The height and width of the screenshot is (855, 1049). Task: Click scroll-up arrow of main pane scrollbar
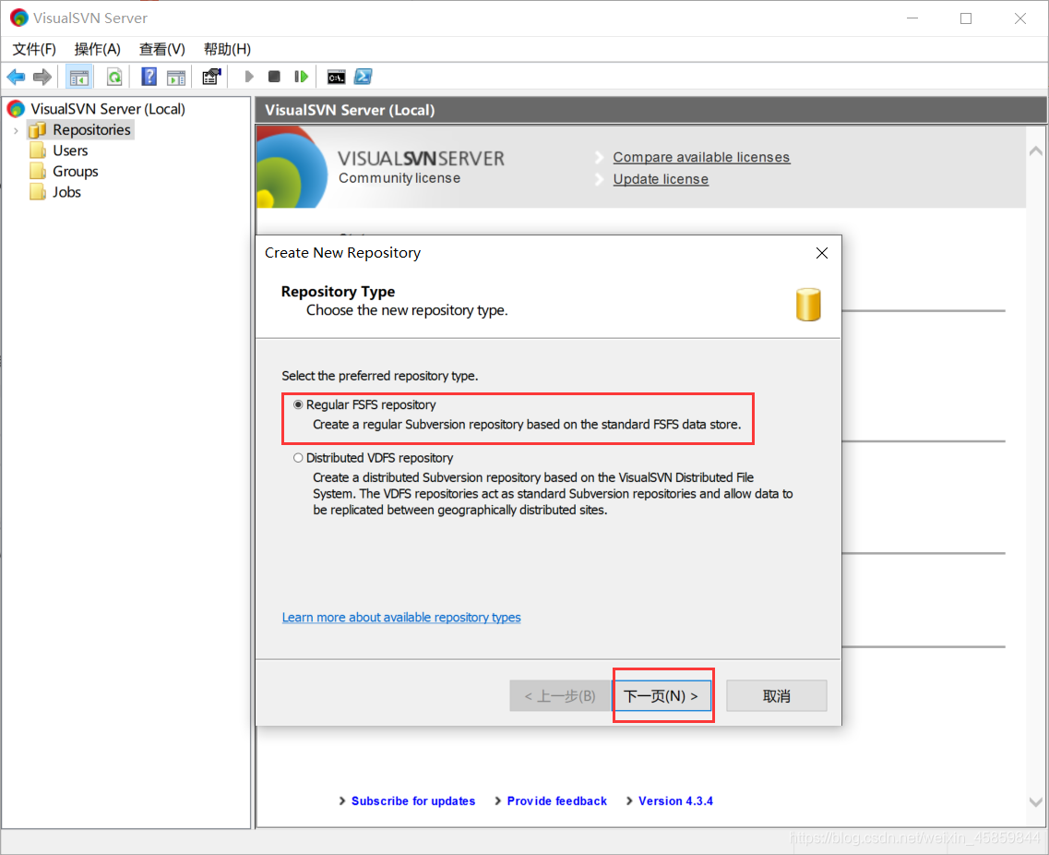point(1035,151)
